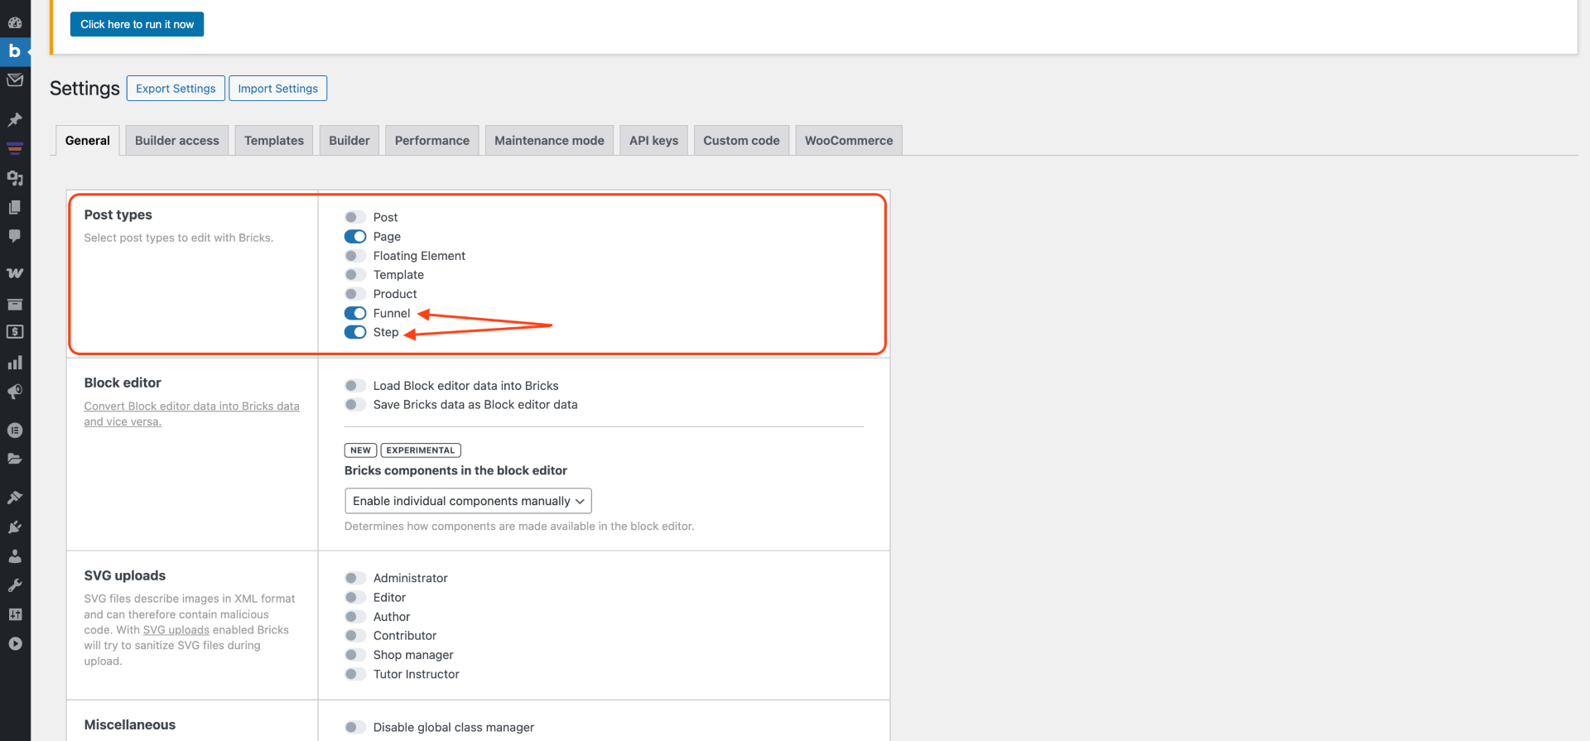Image resolution: width=1590 pixels, height=741 pixels.
Task: Open Analytics bar chart icon
Action: click(x=15, y=363)
